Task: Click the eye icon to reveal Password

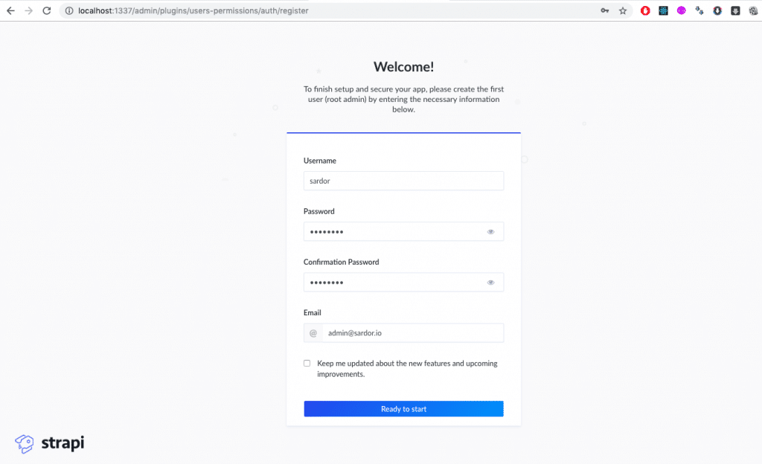Action: point(490,231)
